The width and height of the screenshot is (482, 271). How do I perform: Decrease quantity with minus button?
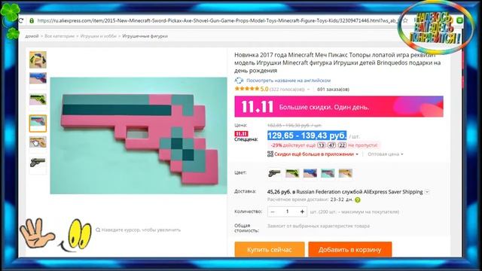click(x=273, y=212)
